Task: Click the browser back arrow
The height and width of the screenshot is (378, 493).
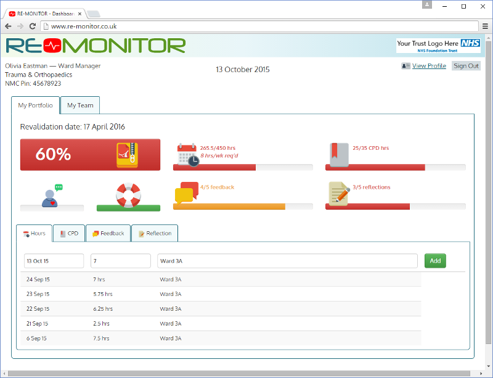Action: (x=9, y=27)
